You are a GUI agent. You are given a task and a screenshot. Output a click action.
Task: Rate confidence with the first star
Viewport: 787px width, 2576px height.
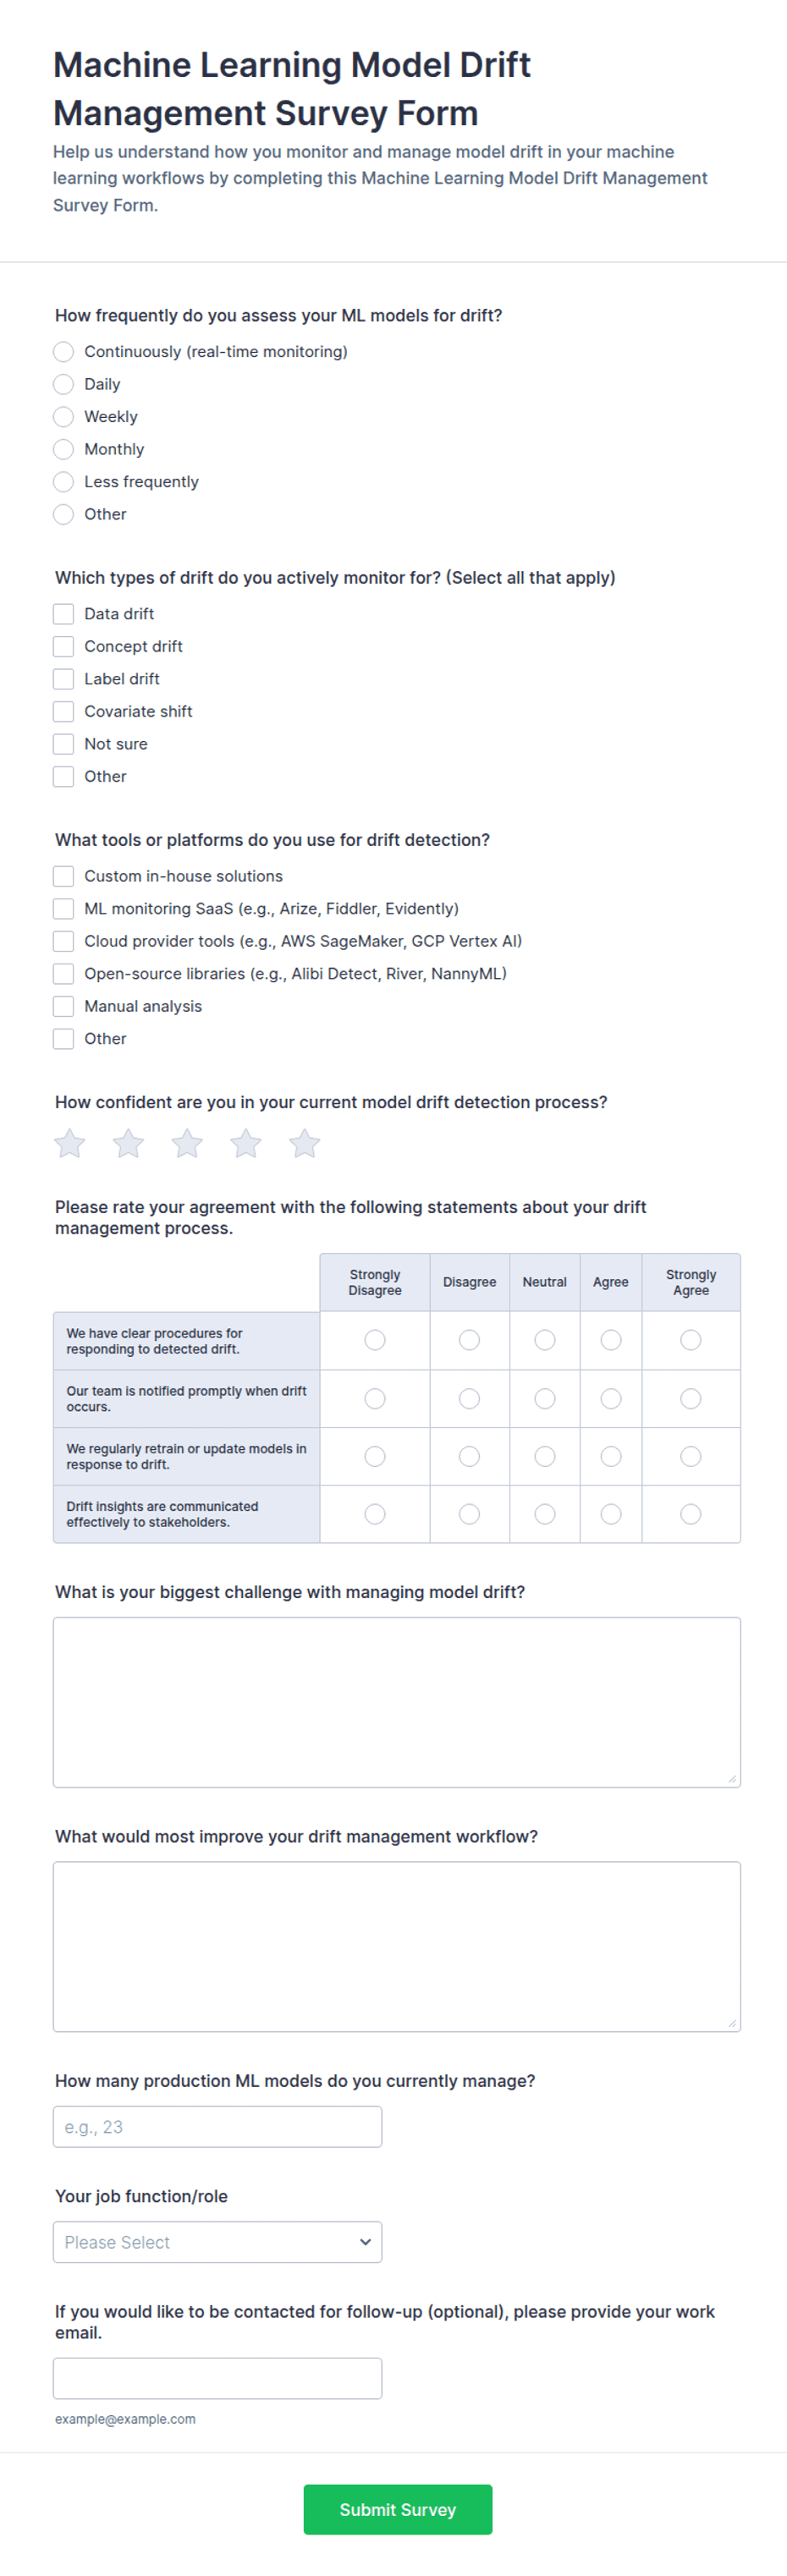coord(70,1143)
